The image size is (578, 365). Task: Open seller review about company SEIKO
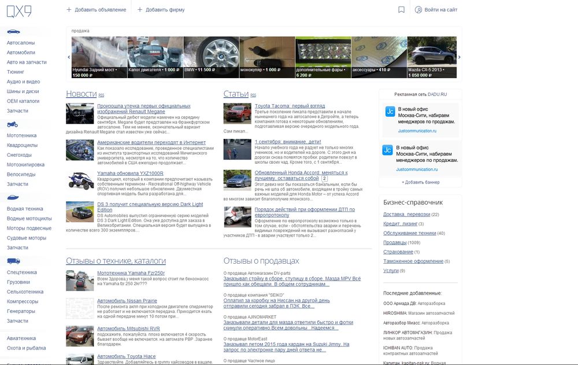(x=276, y=303)
